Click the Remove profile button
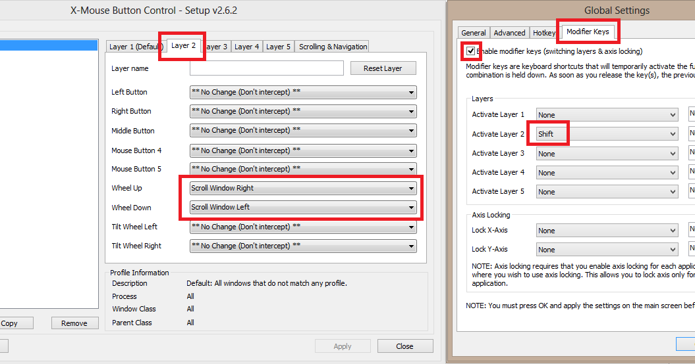This screenshot has width=695, height=364. tap(74, 323)
